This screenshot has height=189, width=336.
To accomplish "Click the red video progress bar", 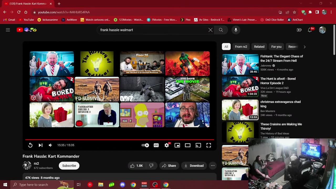I will click(x=119, y=140).
